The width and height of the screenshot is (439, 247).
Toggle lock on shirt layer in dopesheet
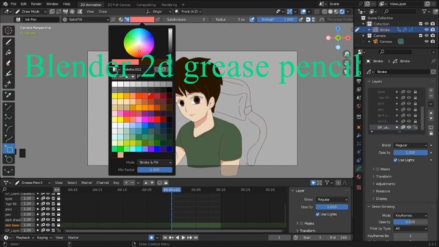(59, 209)
